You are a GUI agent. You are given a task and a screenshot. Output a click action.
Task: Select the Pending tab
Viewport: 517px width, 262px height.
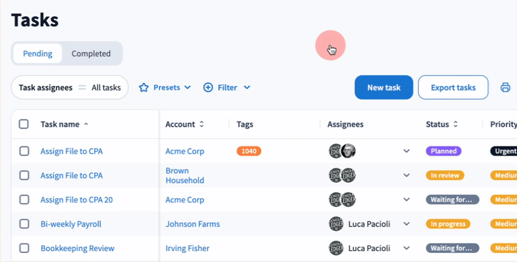(37, 54)
